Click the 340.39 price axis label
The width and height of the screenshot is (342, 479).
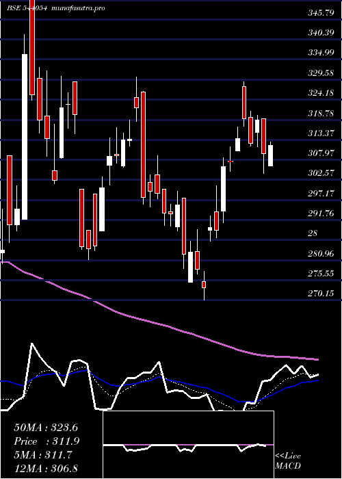(321, 33)
